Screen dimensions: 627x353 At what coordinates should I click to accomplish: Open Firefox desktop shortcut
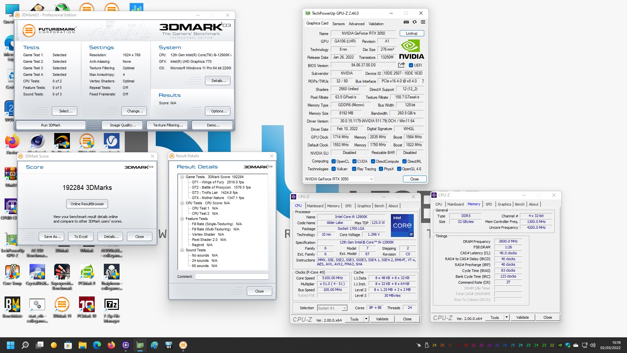point(12,144)
